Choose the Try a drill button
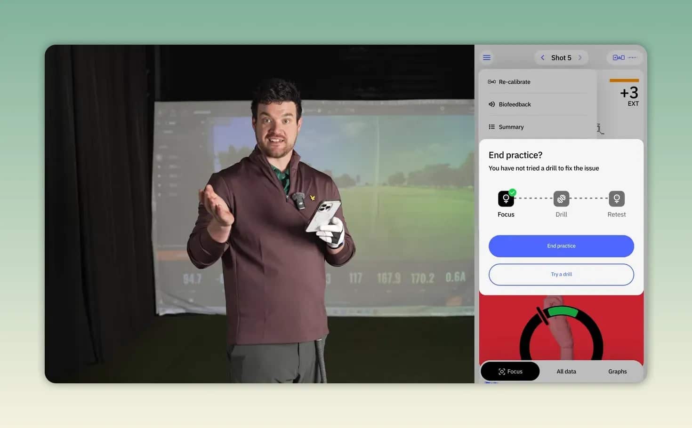This screenshot has height=428, width=692. coord(561,274)
